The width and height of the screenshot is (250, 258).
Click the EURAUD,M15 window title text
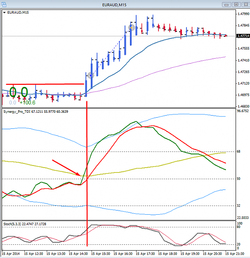point(114,5)
